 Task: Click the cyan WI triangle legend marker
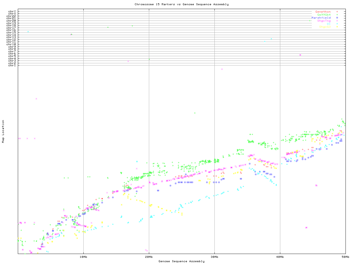click(337, 24)
